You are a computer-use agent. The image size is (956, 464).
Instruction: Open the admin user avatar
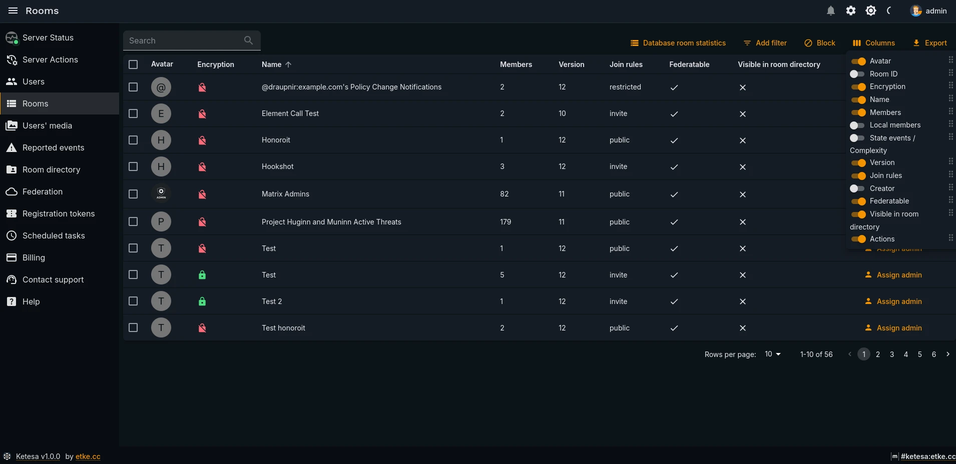point(916,10)
